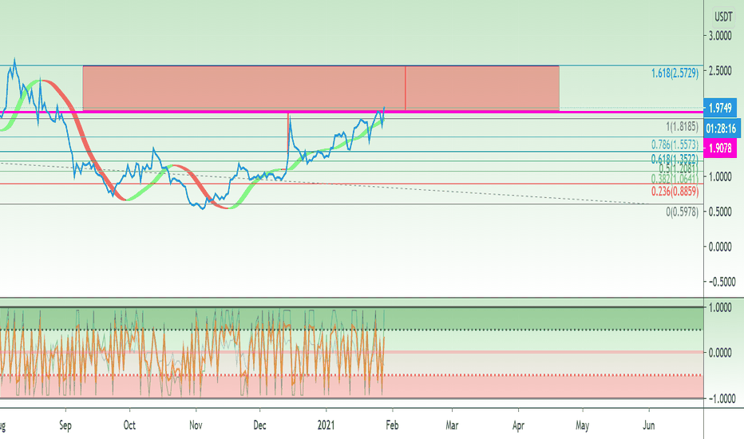Select the red 0.236 horizontal Fibonacci line
744x439 pixels.
(x=351, y=184)
